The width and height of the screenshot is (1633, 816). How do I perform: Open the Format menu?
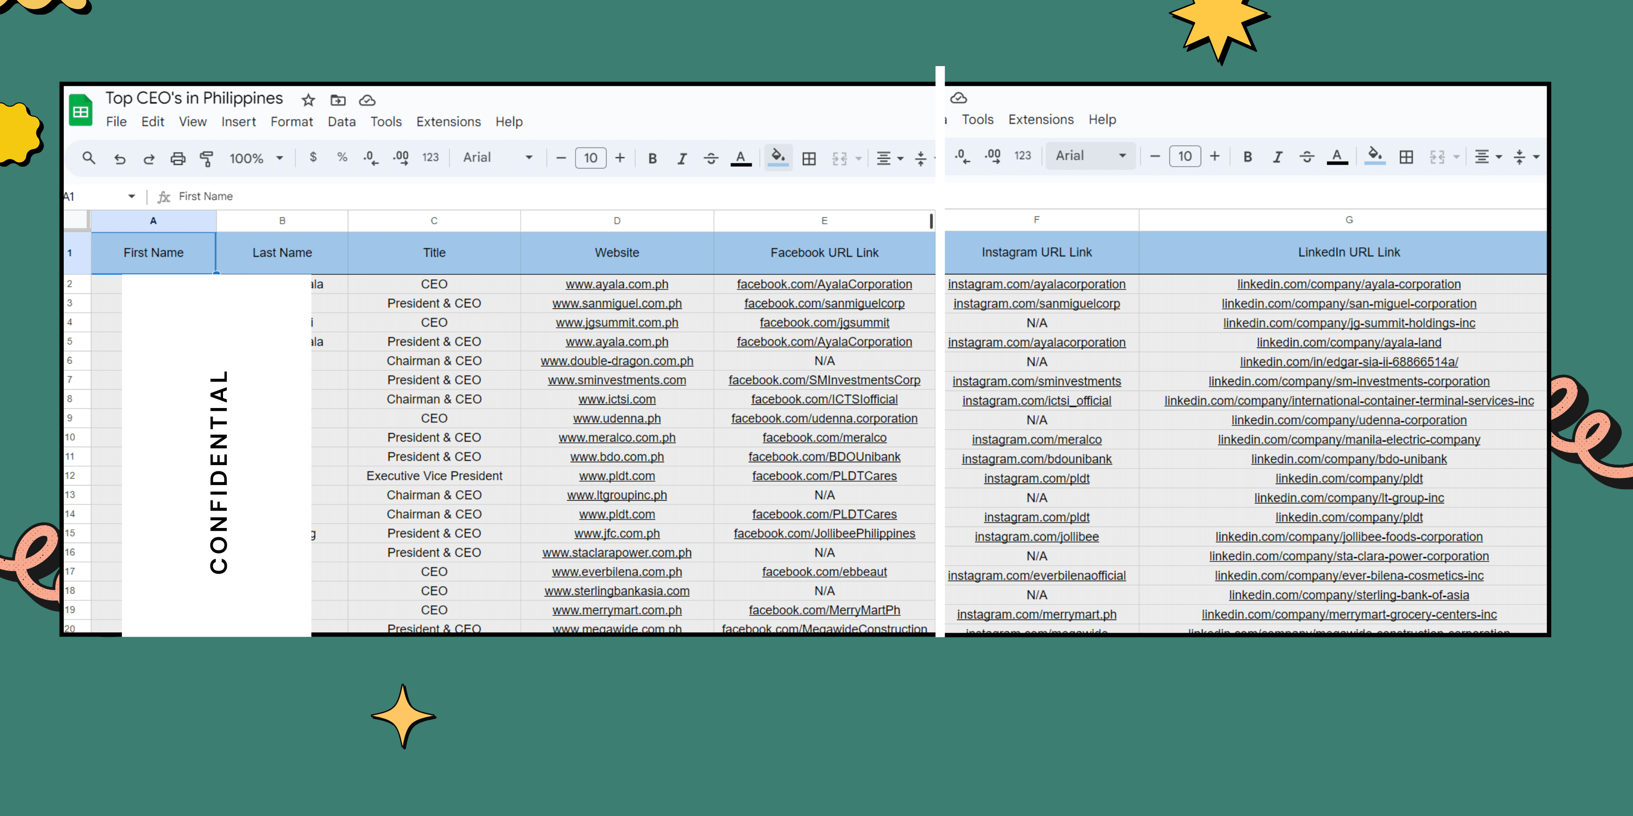click(292, 122)
